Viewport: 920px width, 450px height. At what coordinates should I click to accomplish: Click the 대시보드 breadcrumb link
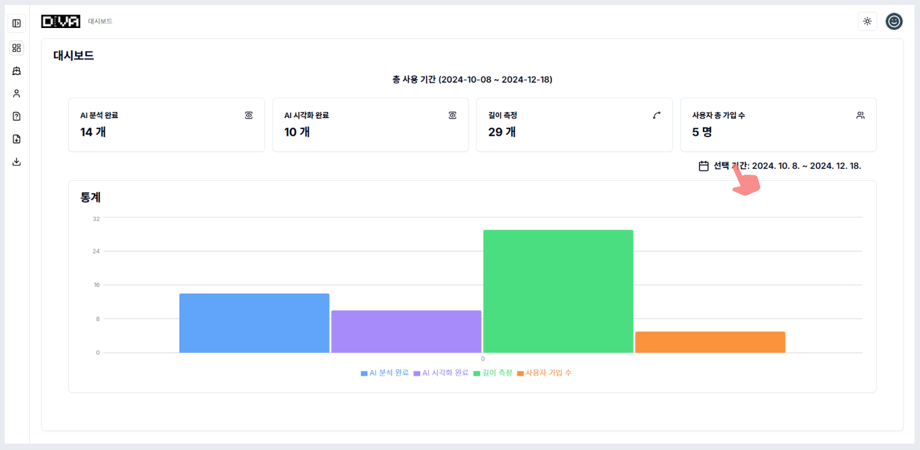[x=100, y=21]
